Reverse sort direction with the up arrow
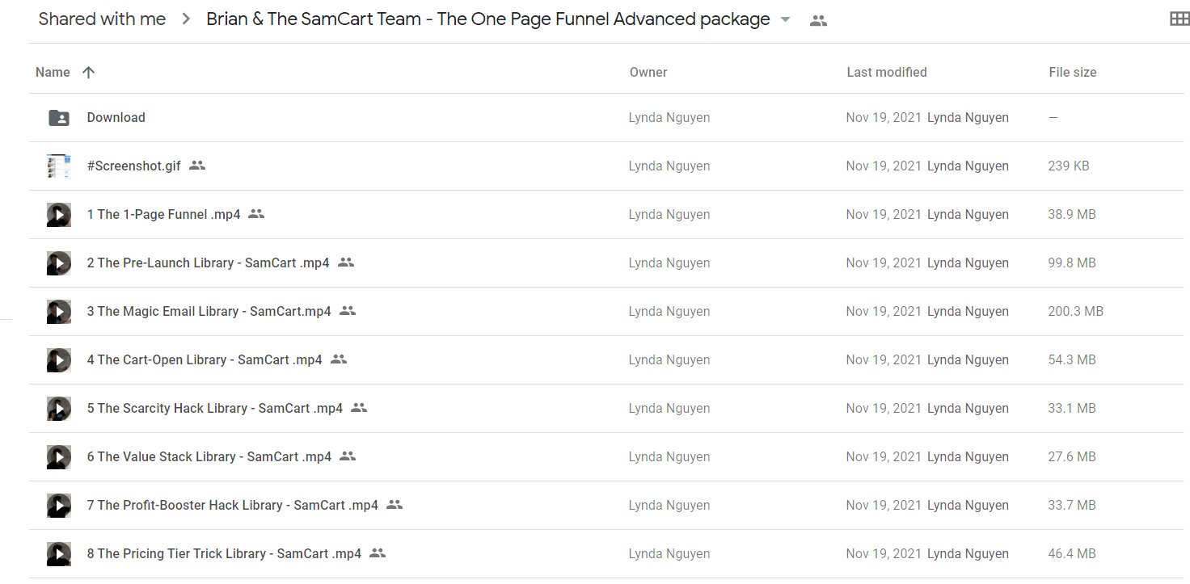This screenshot has height=584, width=1190. [x=89, y=72]
